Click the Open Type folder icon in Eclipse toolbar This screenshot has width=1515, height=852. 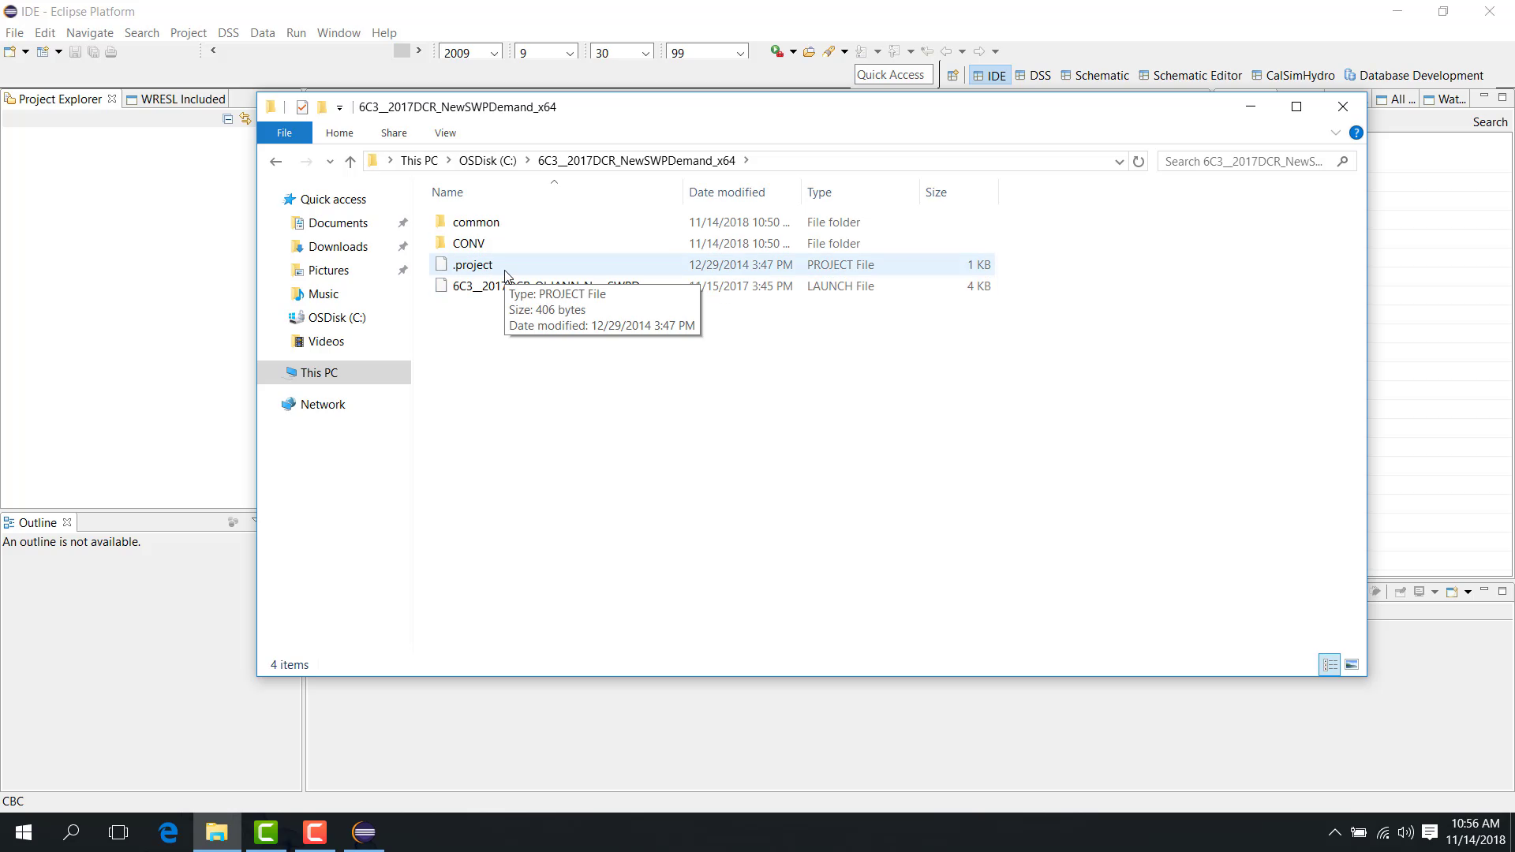(x=809, y=52)
